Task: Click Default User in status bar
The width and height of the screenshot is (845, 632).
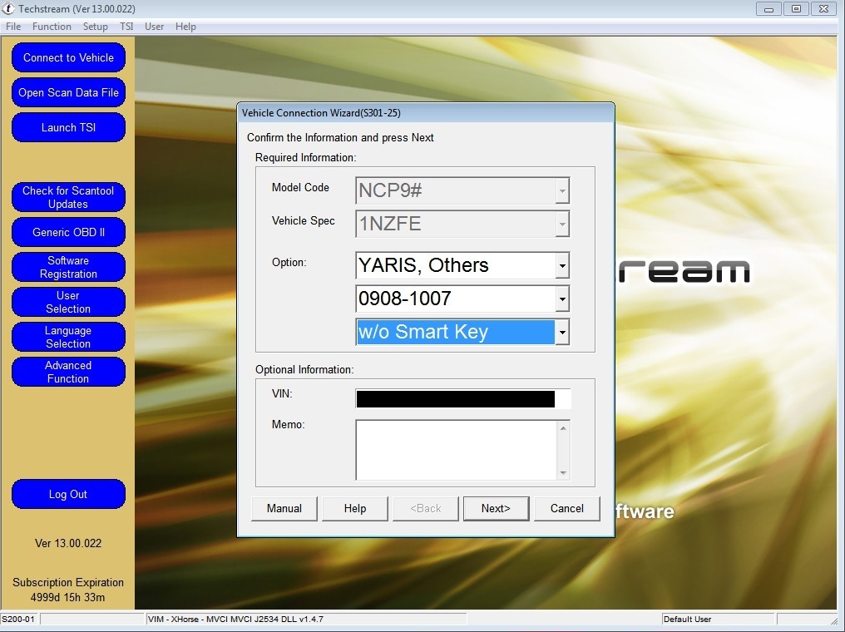Action: [687, 619]
